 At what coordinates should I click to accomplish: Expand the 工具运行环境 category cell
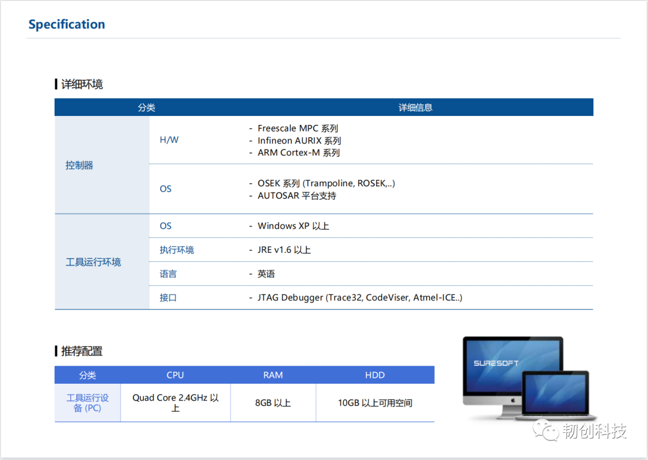pyautogui.click(x=93, y=261)
